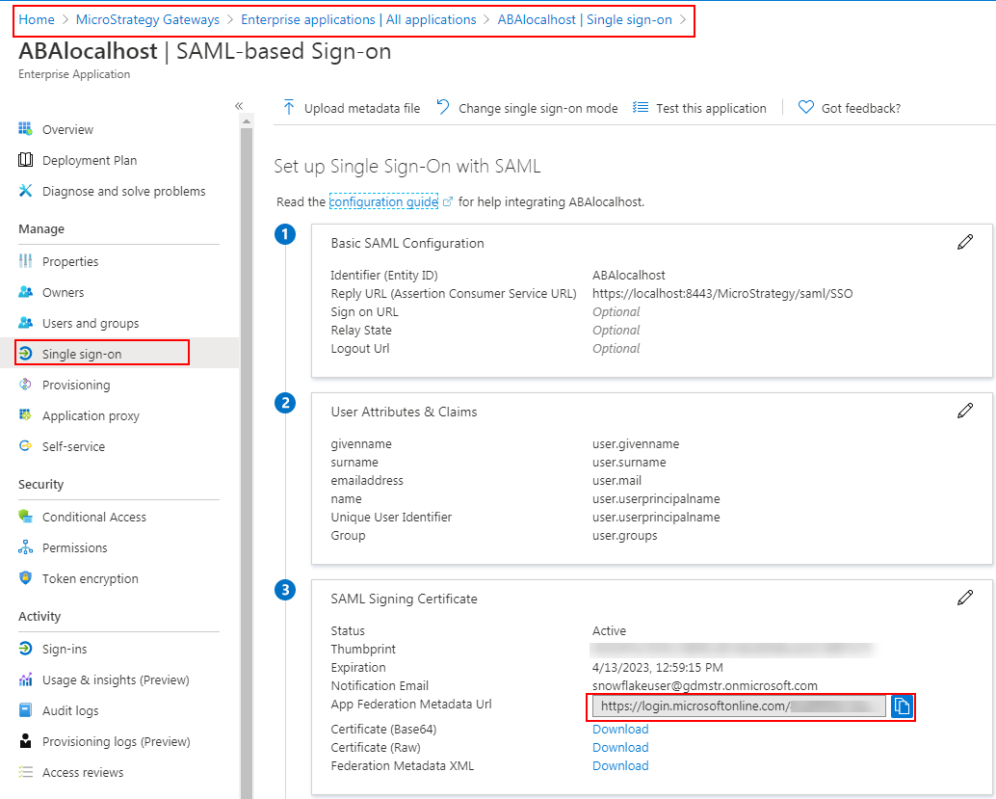This screenshot has height=799, width=996.
Task: Download the Federation Metadata XML
Action: (620, 765)
